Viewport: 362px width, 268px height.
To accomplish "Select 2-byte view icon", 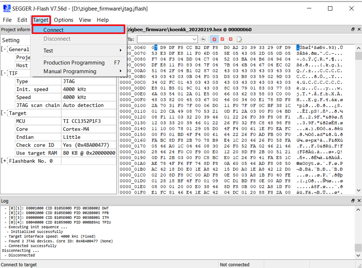I will pyautogui.click(x=222, y=39).
